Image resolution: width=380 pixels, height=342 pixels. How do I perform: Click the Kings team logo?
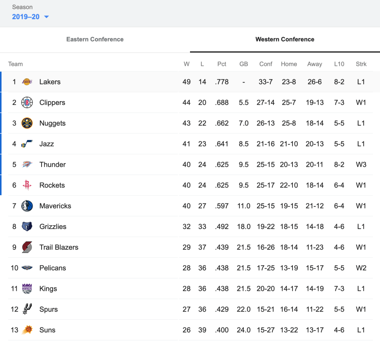(x=27, y=289)
